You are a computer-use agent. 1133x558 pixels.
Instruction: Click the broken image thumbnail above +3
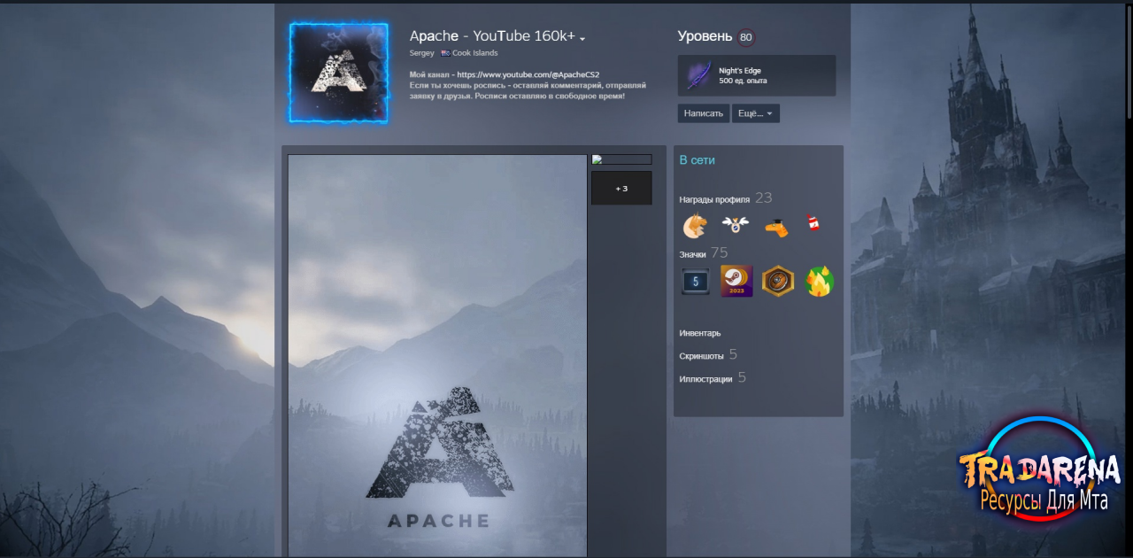(621, 159)
